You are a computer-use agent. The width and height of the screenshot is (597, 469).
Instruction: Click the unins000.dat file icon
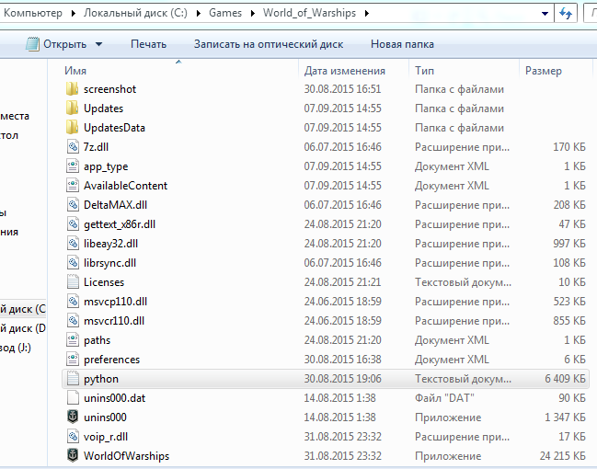(73, 398)
